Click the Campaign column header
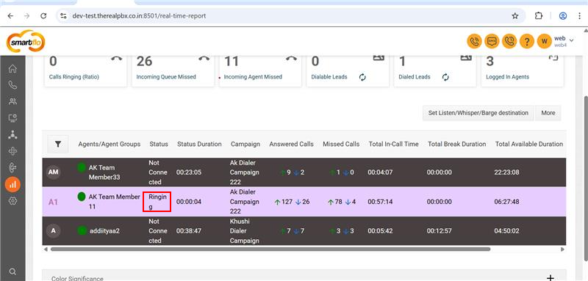This screenshot has width=588, height=281. click(245, 144)
